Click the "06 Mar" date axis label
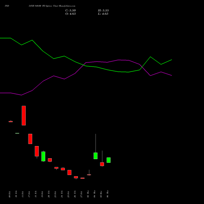The width and height of the screenshot is (204, 204). click(107, 194)
